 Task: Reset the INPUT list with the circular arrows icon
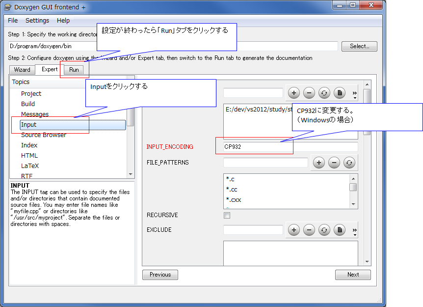[324, 93]
